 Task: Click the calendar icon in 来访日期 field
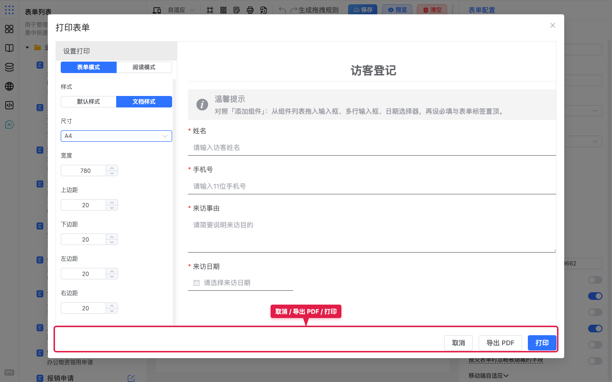click(x=197, y=283)
